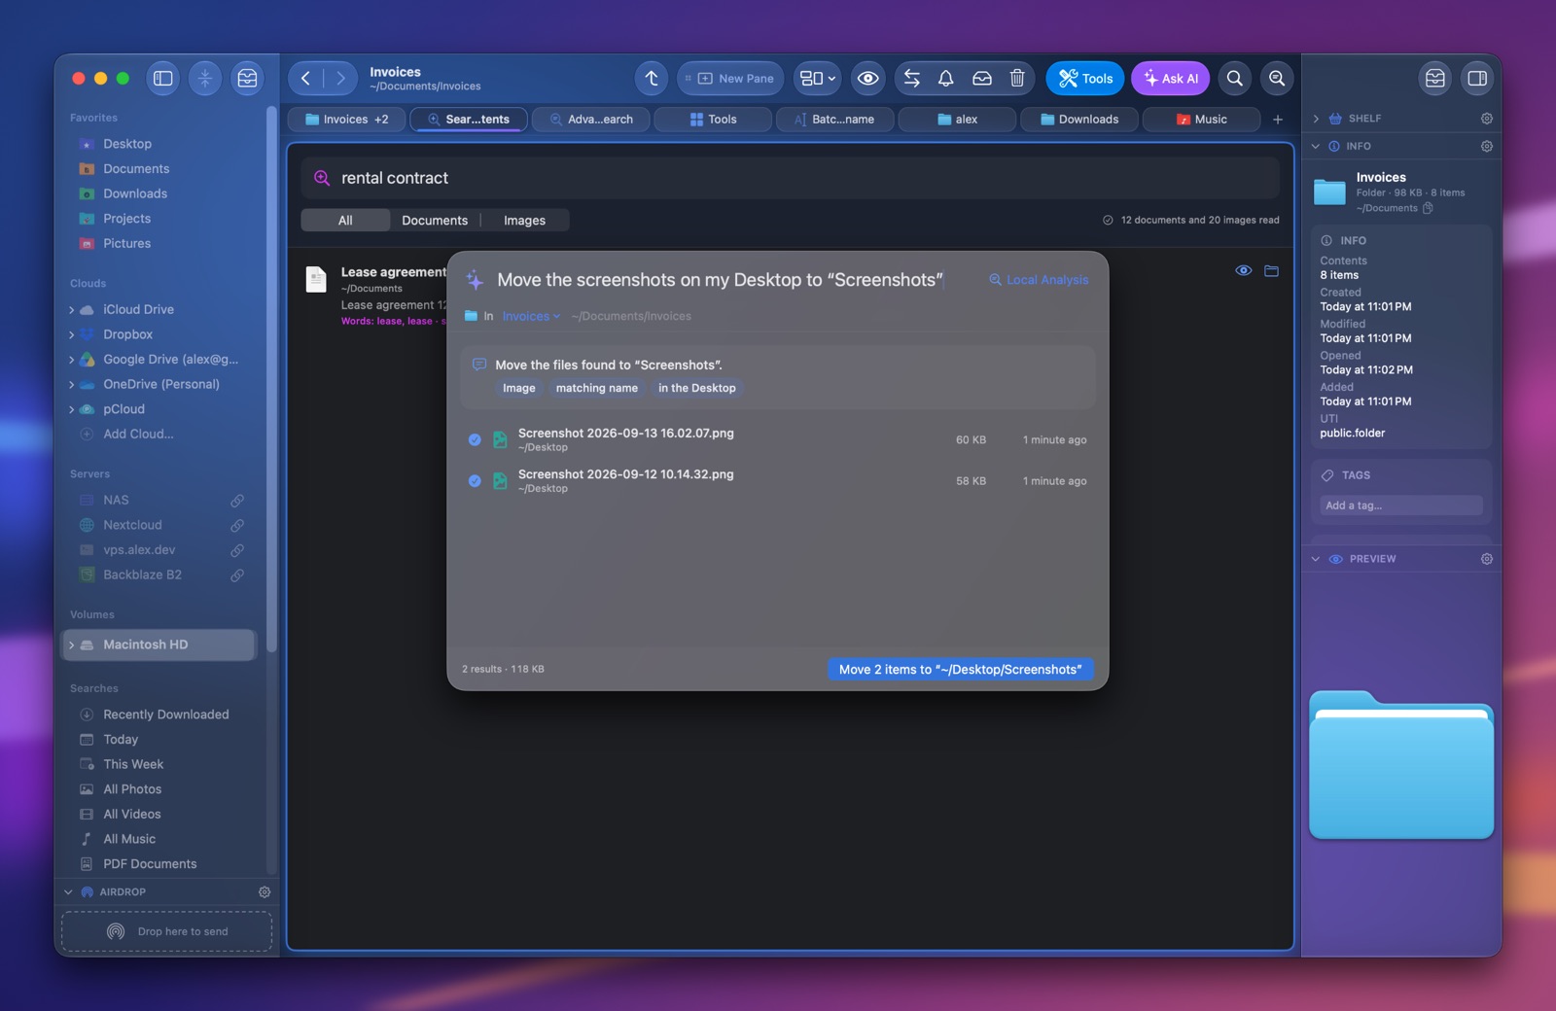Toggle the right inspector panel icon
This screenshot has width=1556, height=1011.
[x=1477, y=79]
